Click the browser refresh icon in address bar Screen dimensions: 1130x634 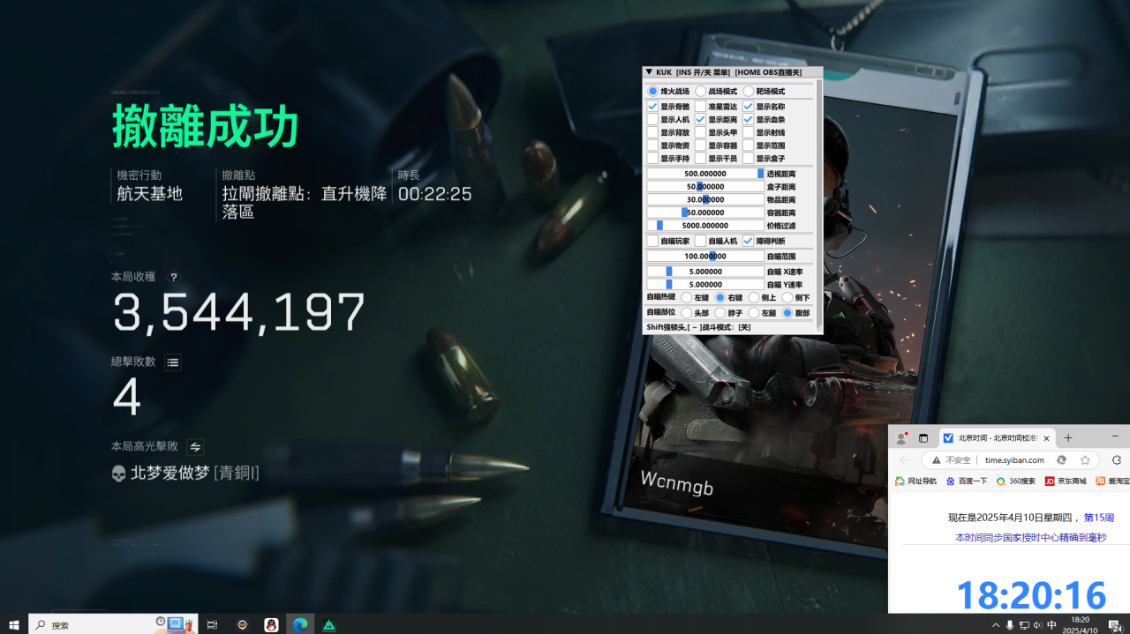coord(1061,460)
